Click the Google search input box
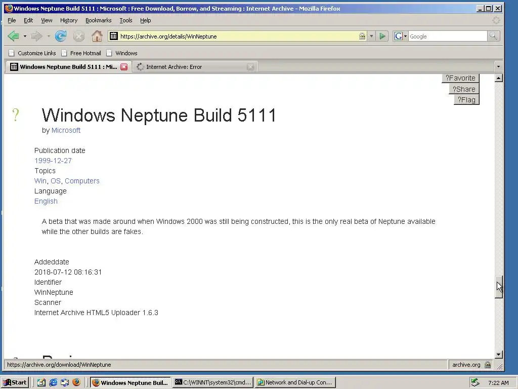The width and height of the screenshot is (518, 389). (x=448, y=36)
